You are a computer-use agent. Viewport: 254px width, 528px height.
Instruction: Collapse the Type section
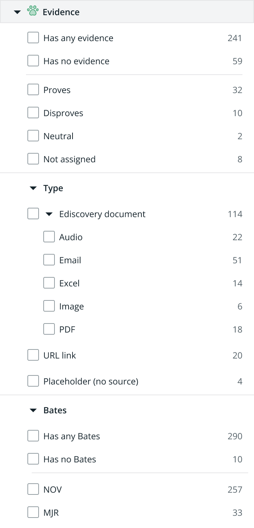pos(33,188)
